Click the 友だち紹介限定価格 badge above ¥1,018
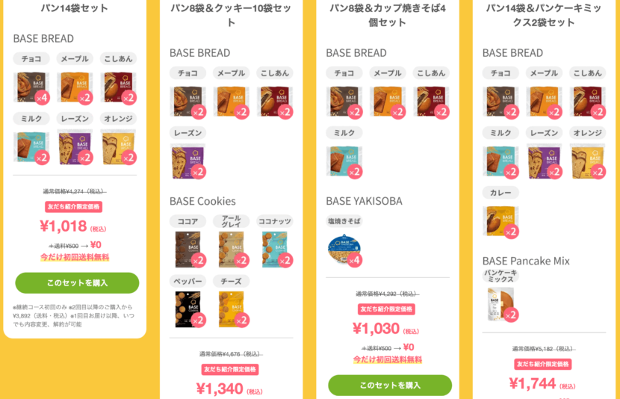620x399 pixels. [73, 207]
